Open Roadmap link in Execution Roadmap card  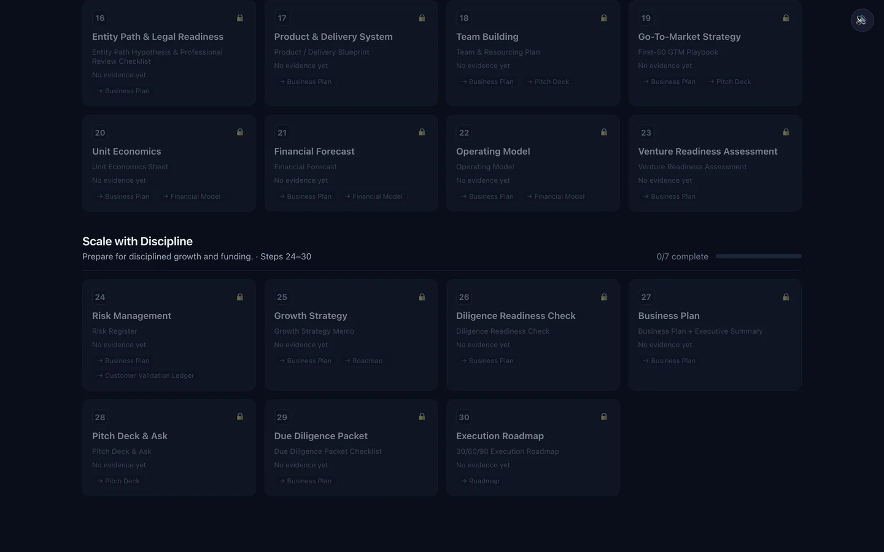click(480, 481)
